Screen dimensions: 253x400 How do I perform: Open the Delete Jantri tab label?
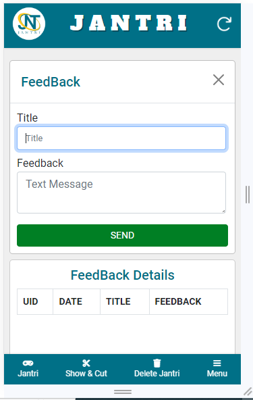tap(157, 374)
